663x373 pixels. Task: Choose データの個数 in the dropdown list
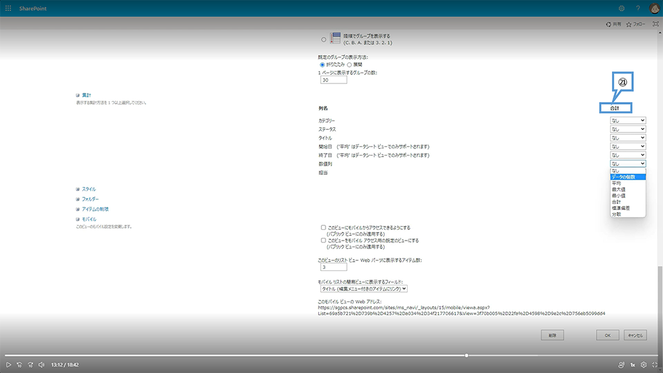tap(628, 177)
